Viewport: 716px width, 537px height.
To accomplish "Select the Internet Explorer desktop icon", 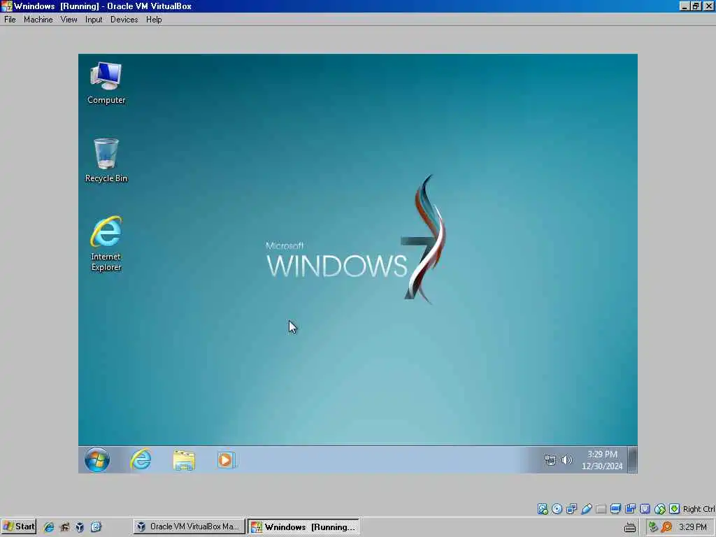I will [106, 244].
